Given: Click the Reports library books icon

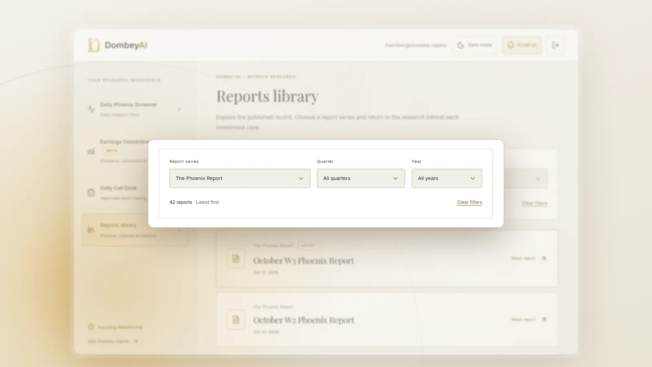Looking at the screenshot, I should (91, 230).
